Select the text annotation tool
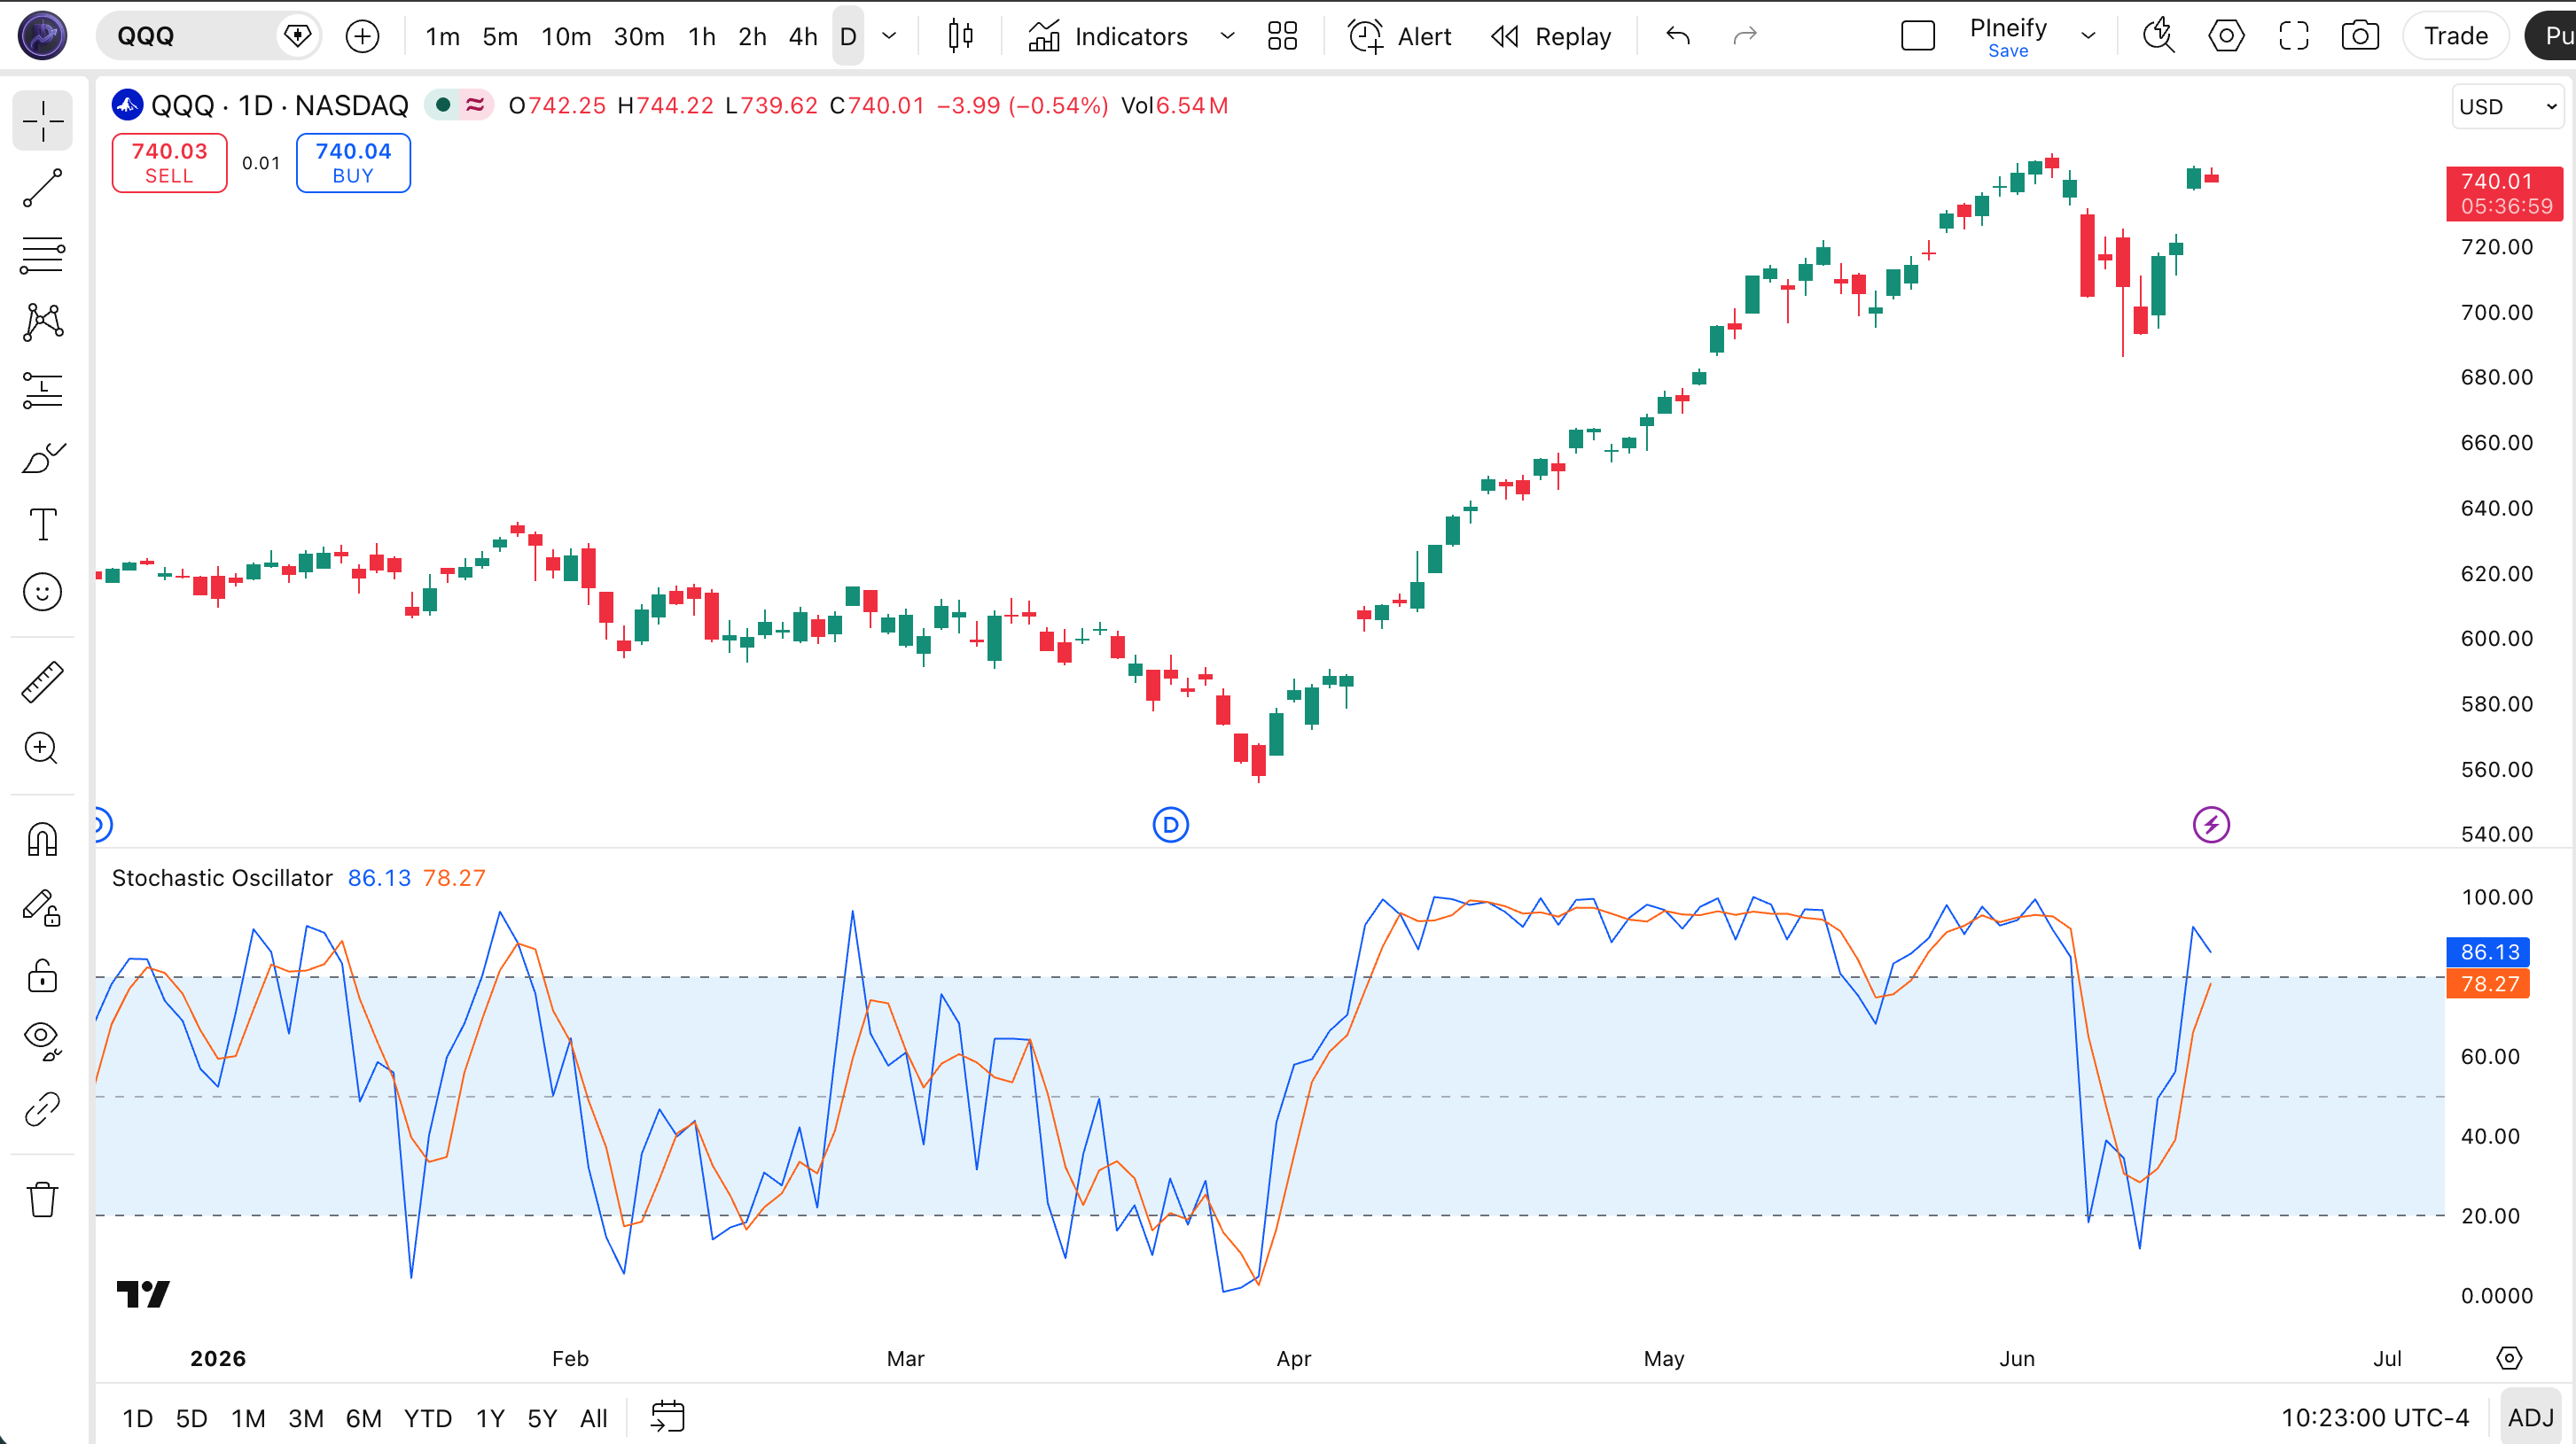2576x1444 pixels. point(42,524)
